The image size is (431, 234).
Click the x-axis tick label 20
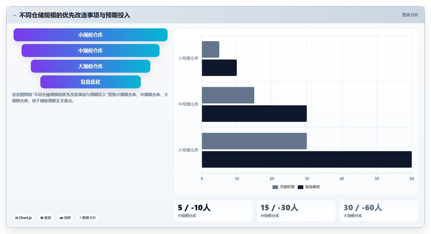coord(272,179)
